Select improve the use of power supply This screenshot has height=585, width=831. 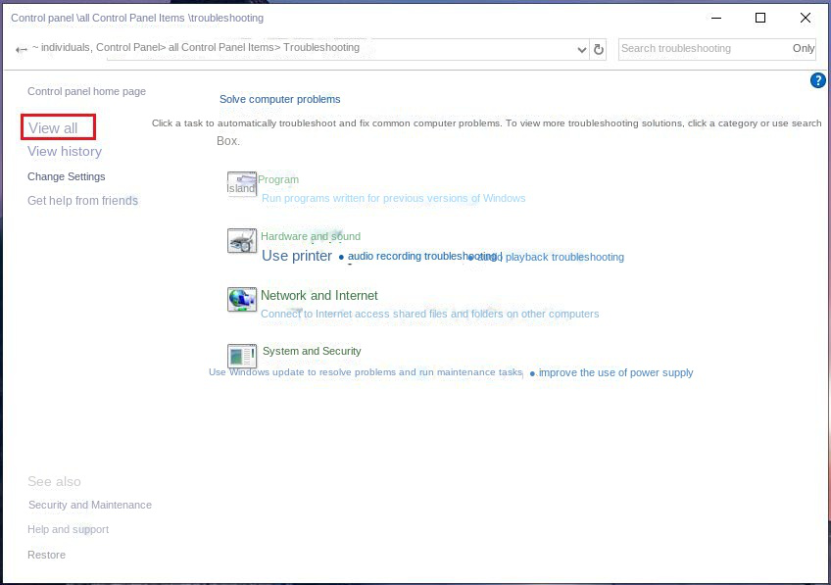pos(615,373)
